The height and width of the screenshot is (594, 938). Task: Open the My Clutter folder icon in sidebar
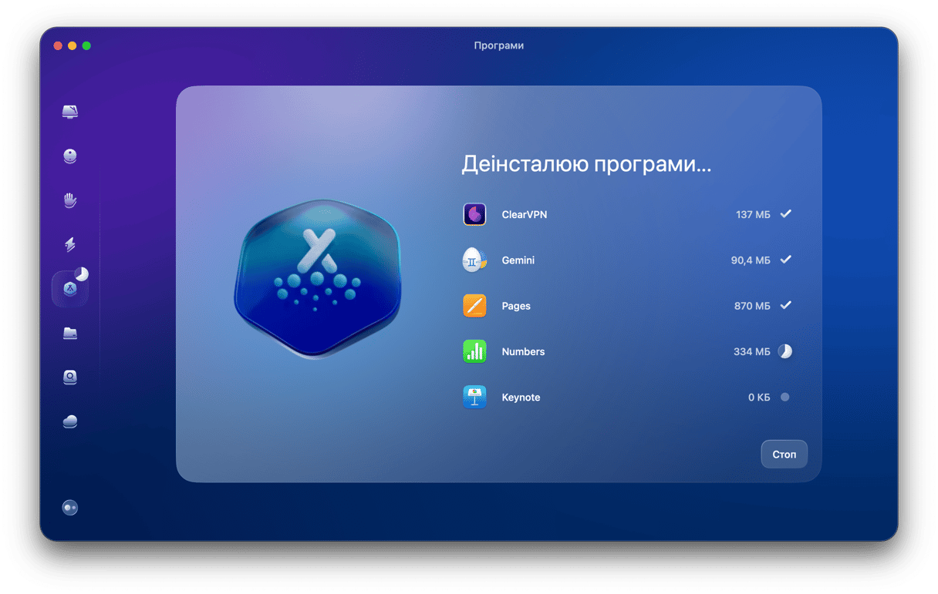click(x=70, y=333)
